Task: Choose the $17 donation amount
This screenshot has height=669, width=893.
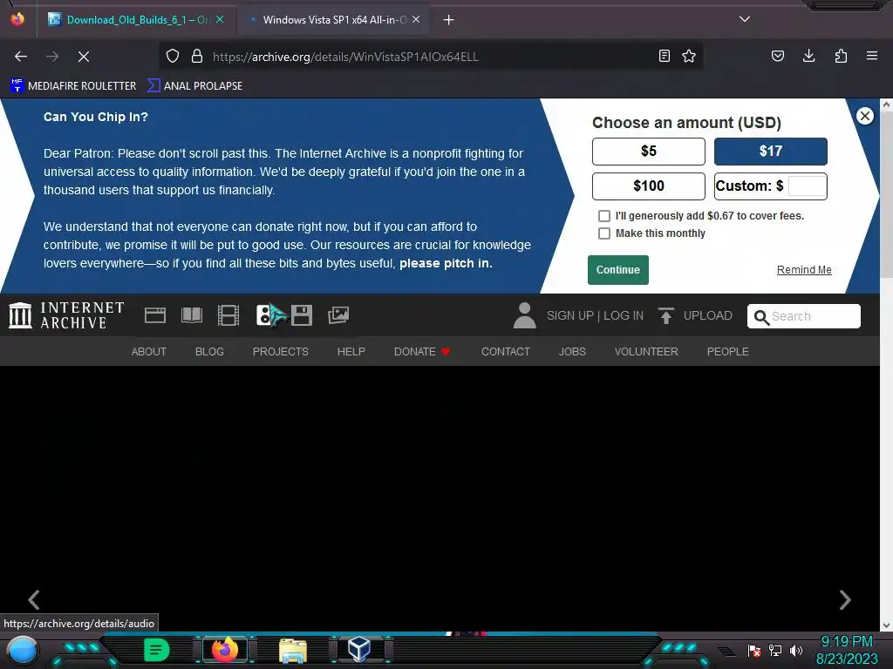Action: click(x=771, y=152)
